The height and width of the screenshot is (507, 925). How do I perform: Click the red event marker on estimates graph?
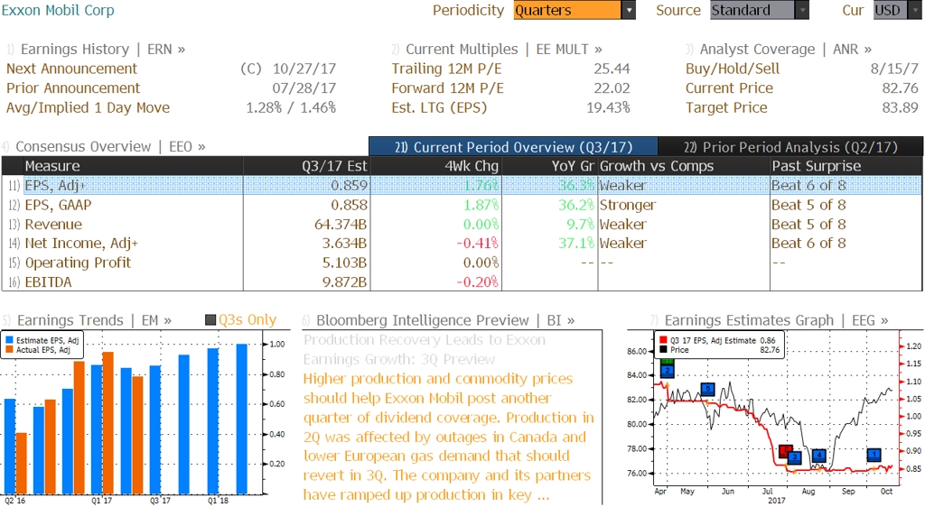pos(785,451)
